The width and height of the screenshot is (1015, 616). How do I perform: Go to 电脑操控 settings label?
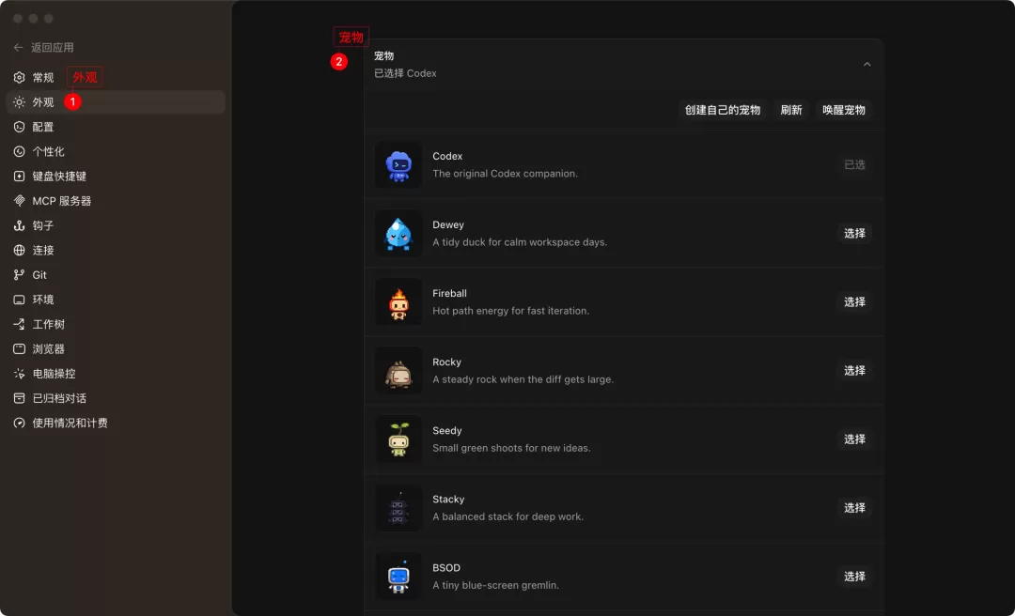55,374
